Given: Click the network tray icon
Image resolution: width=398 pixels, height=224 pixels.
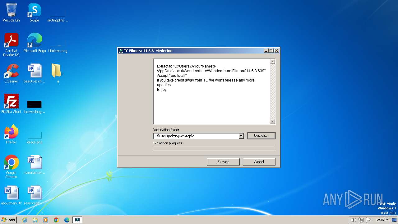Looking at the screenshot, I should [361, 220].
